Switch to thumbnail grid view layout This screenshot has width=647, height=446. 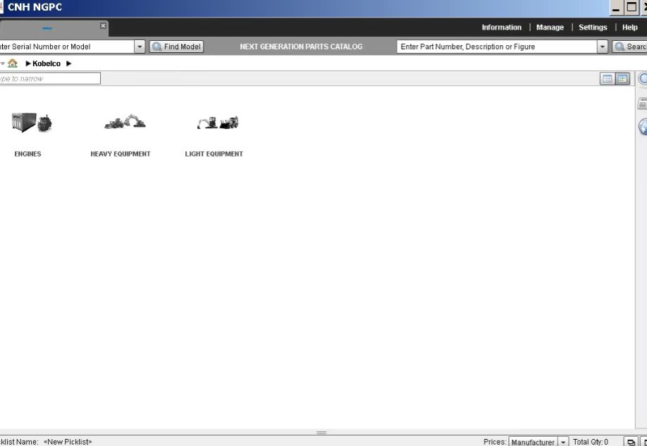622,78
